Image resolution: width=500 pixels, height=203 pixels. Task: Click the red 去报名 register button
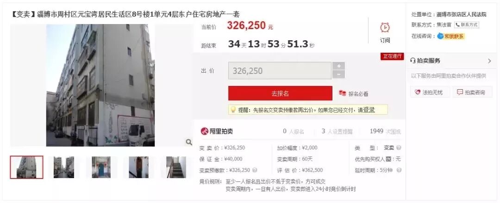280,93
